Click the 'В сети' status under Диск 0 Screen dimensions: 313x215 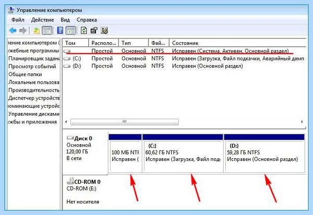pos(74,158)
